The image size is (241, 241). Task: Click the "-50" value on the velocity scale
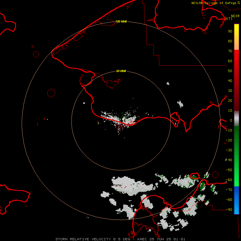(x=229, y=170)
